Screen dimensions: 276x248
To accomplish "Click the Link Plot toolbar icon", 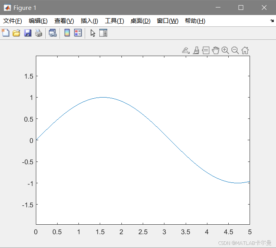I will pos(52,33).
